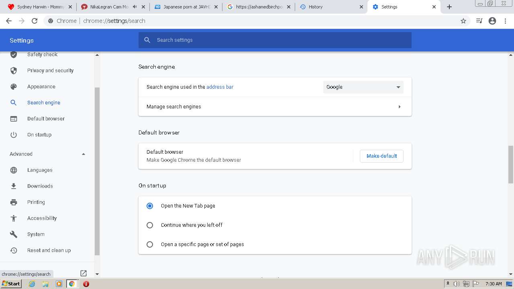Viewport: 514px width, 289px height.
Task: Click the Downloads arrow icon
Action: pos(14,186)
